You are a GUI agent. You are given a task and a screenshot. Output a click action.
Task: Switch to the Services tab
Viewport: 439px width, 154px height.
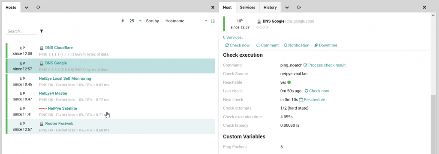[x=247, y=8]
